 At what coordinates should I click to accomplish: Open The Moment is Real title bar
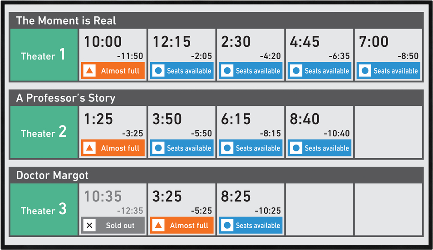click(216, 20)
